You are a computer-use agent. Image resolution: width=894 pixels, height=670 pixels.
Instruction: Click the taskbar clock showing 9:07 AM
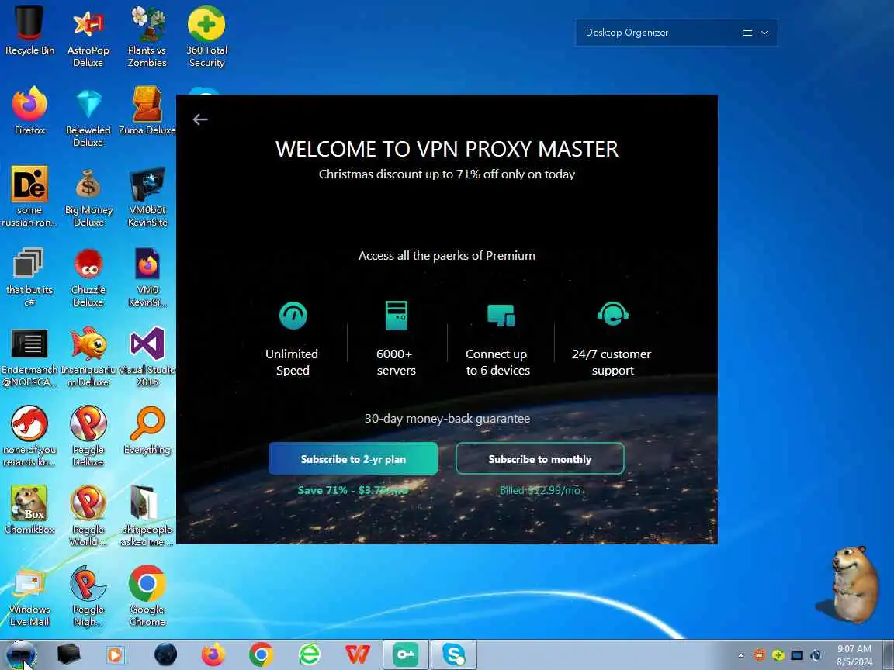(854, 655)
